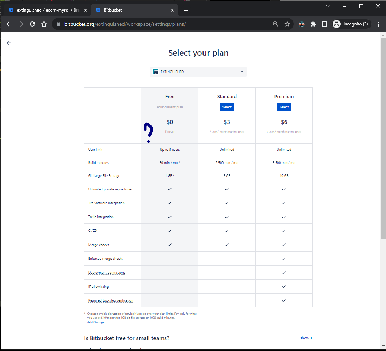
Task: Show answer for Is Bitbucket free question
Action: click(306, 338)
